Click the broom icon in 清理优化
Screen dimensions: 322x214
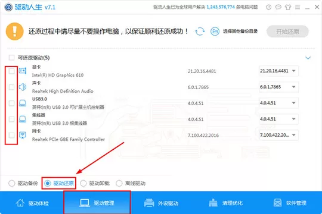pos(213,203)
